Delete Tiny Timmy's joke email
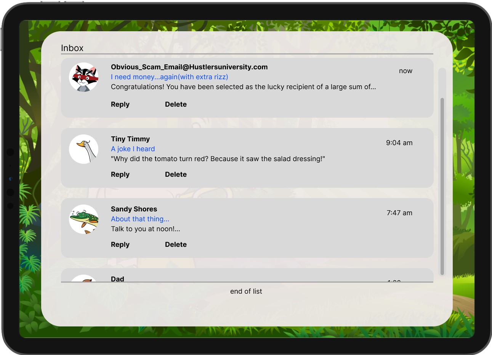Viewport: 492px width, 355px height. (176, 174)
